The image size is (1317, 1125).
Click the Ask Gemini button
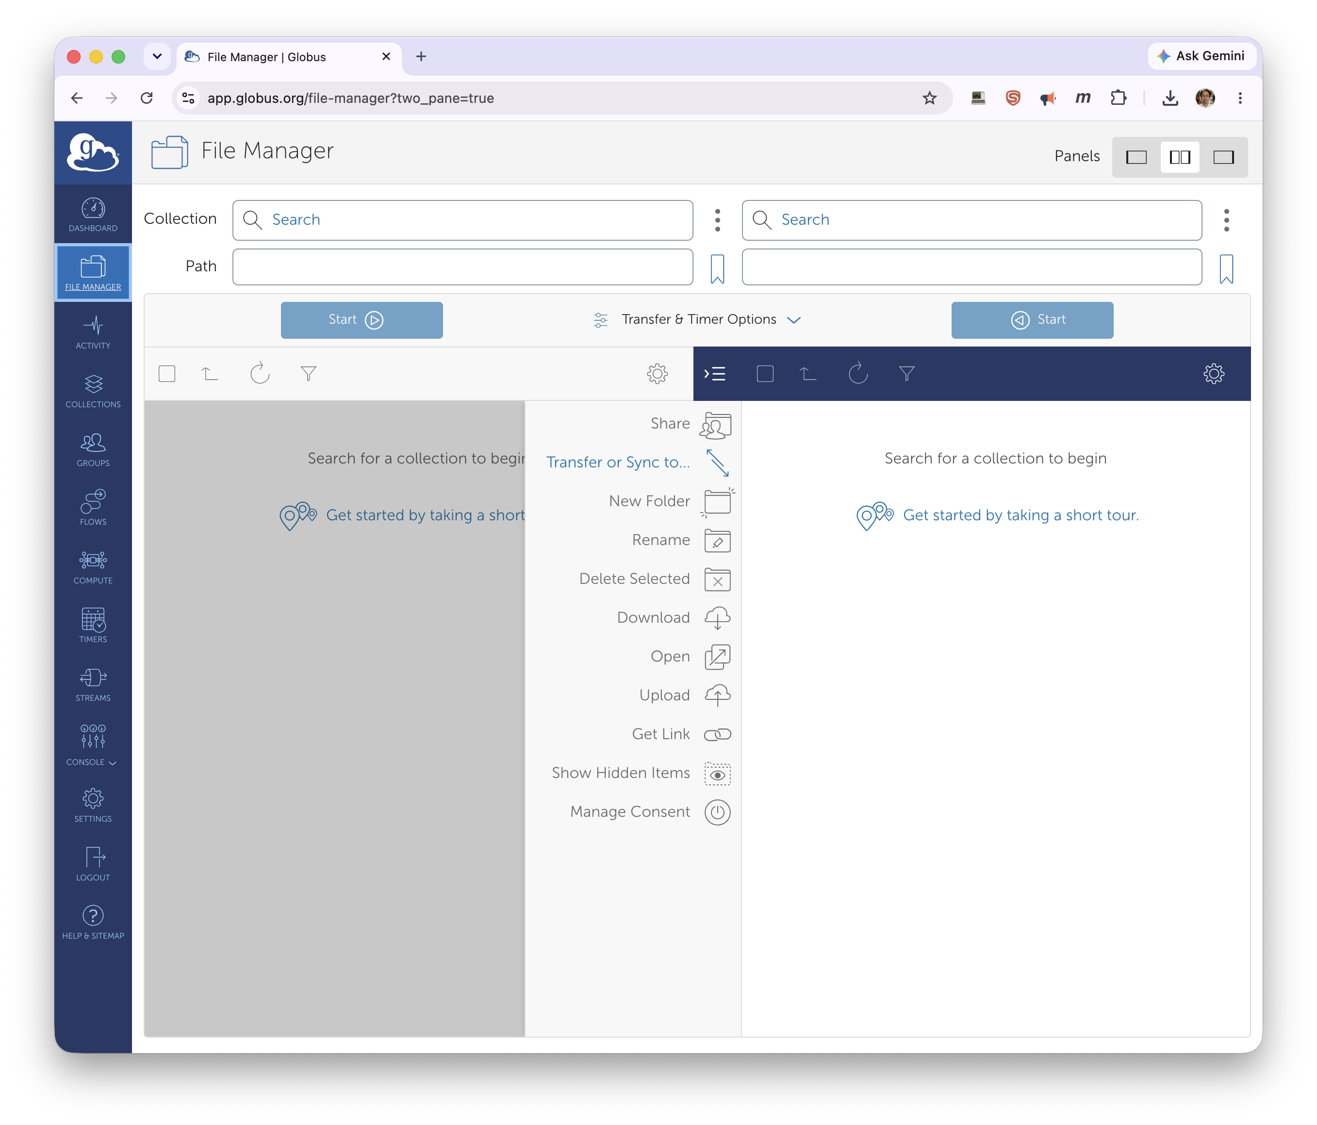tap(1202, 56)
